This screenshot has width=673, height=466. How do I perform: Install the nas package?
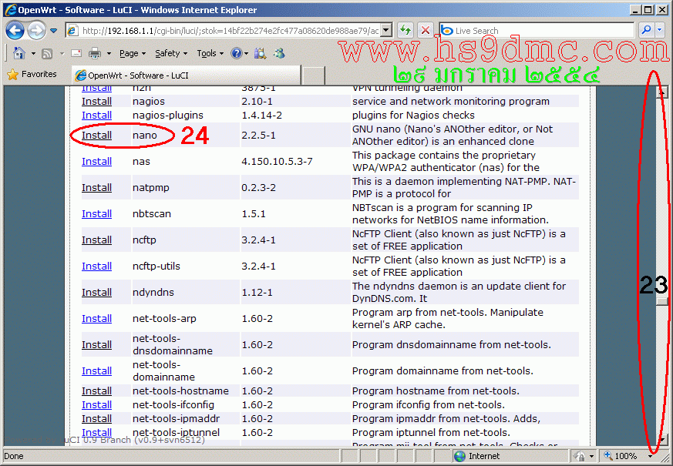(x=96, y=162)
